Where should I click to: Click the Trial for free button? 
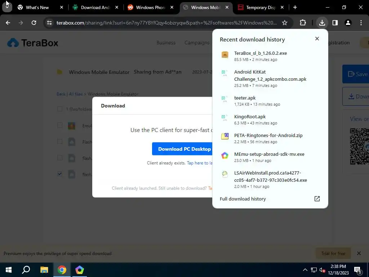coord(333,254)
